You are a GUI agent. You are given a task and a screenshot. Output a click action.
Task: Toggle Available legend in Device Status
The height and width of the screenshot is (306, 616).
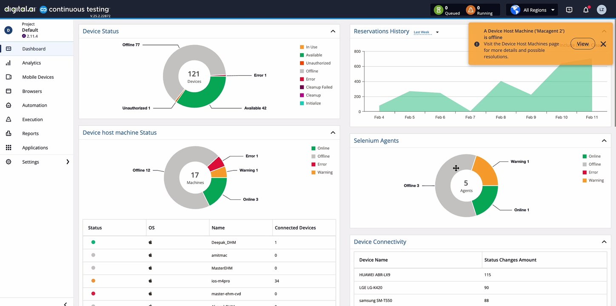click(x=311, y=55)
